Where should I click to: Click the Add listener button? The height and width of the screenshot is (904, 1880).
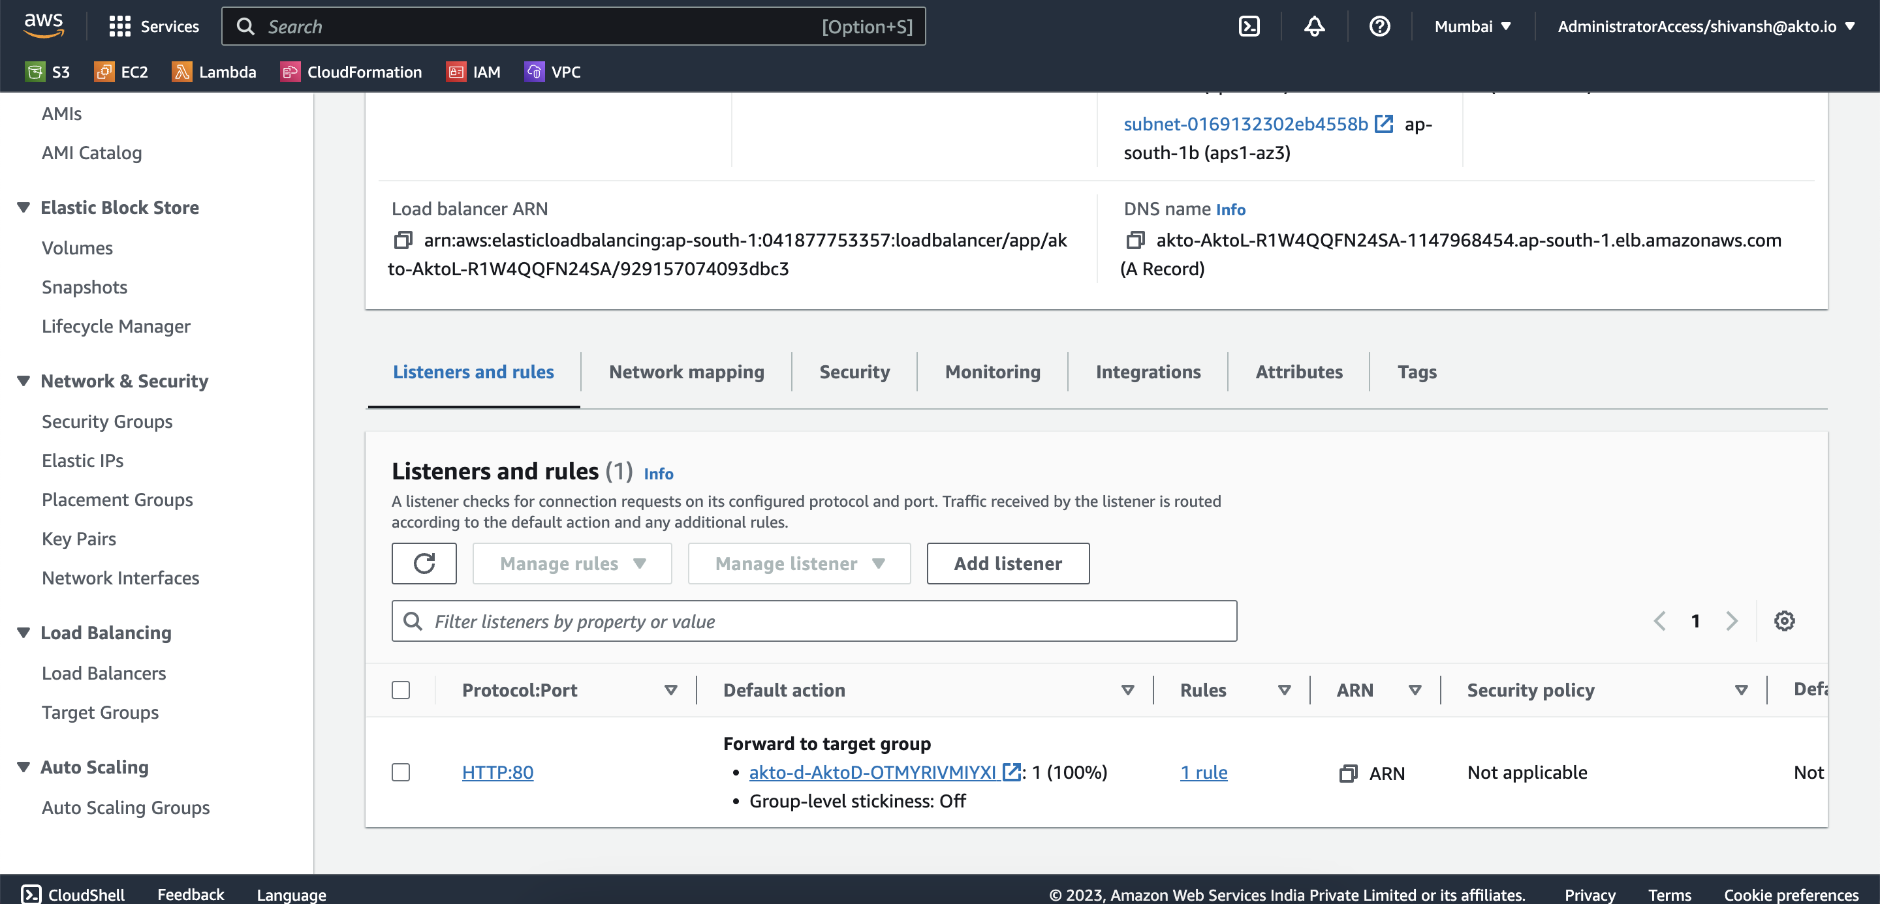[1007, 563]
